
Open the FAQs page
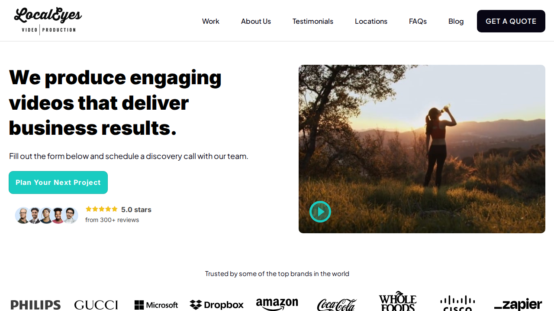(x=418, y=21)
